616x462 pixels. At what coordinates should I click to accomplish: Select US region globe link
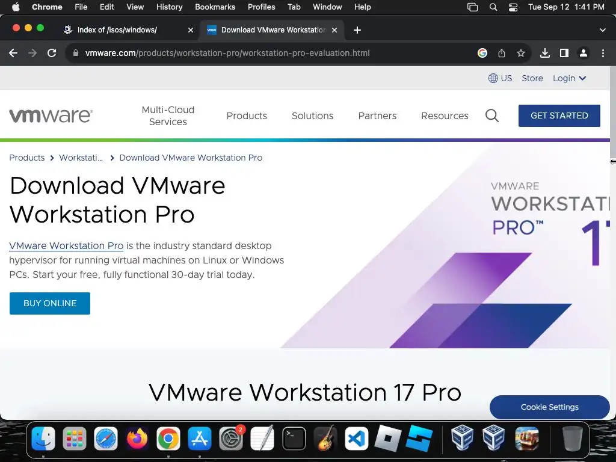tap(500, 78)
